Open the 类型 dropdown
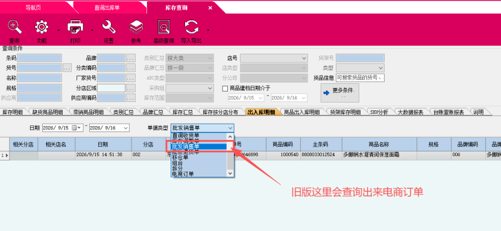 360,68
